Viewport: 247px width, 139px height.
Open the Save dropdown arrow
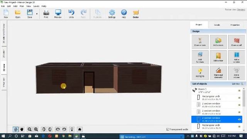tap(37, 14)
